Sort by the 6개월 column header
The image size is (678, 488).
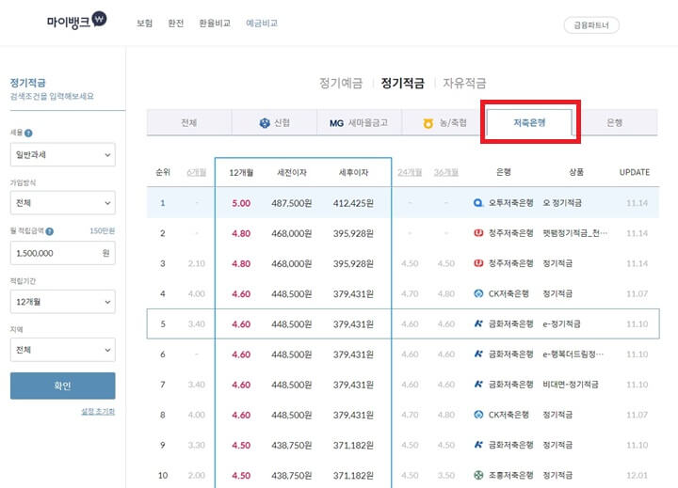point(196,173)
